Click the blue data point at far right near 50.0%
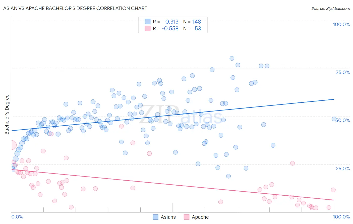Image resolution: width=353 pixels, height=224 pixels. pyautogui.click(x=334, y=119)
